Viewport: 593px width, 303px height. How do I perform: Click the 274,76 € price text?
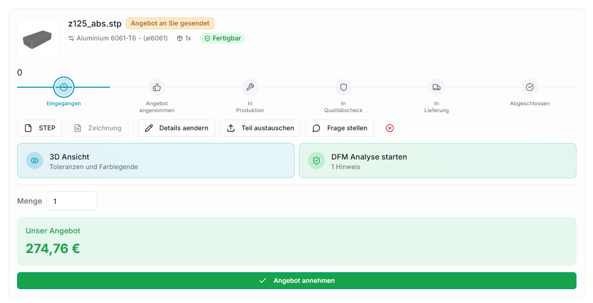pyautogui.click(x=53, y=249)
